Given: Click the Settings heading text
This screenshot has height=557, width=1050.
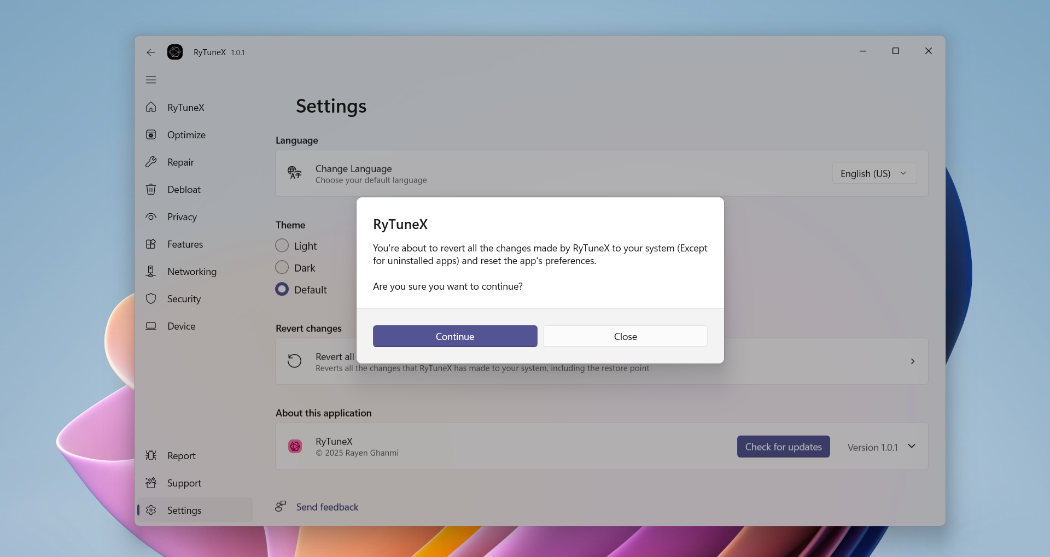Looking at the screenshot, I should pyautogui.click(x=331, y=106).
